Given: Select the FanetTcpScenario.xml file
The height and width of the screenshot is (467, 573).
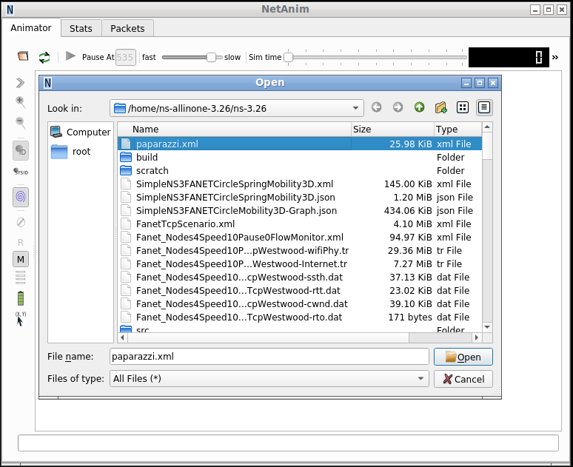Looking at the screenshot, I should [x=300, y=224].
